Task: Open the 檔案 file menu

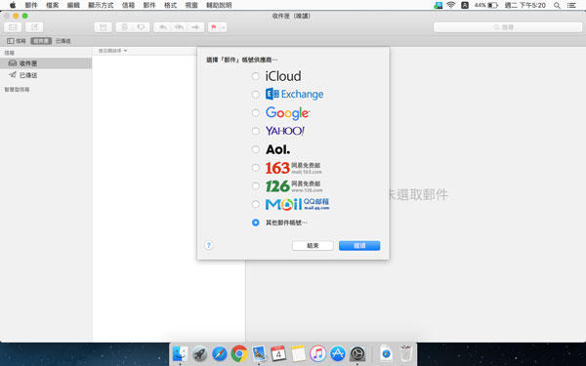Action: [53, 5]
